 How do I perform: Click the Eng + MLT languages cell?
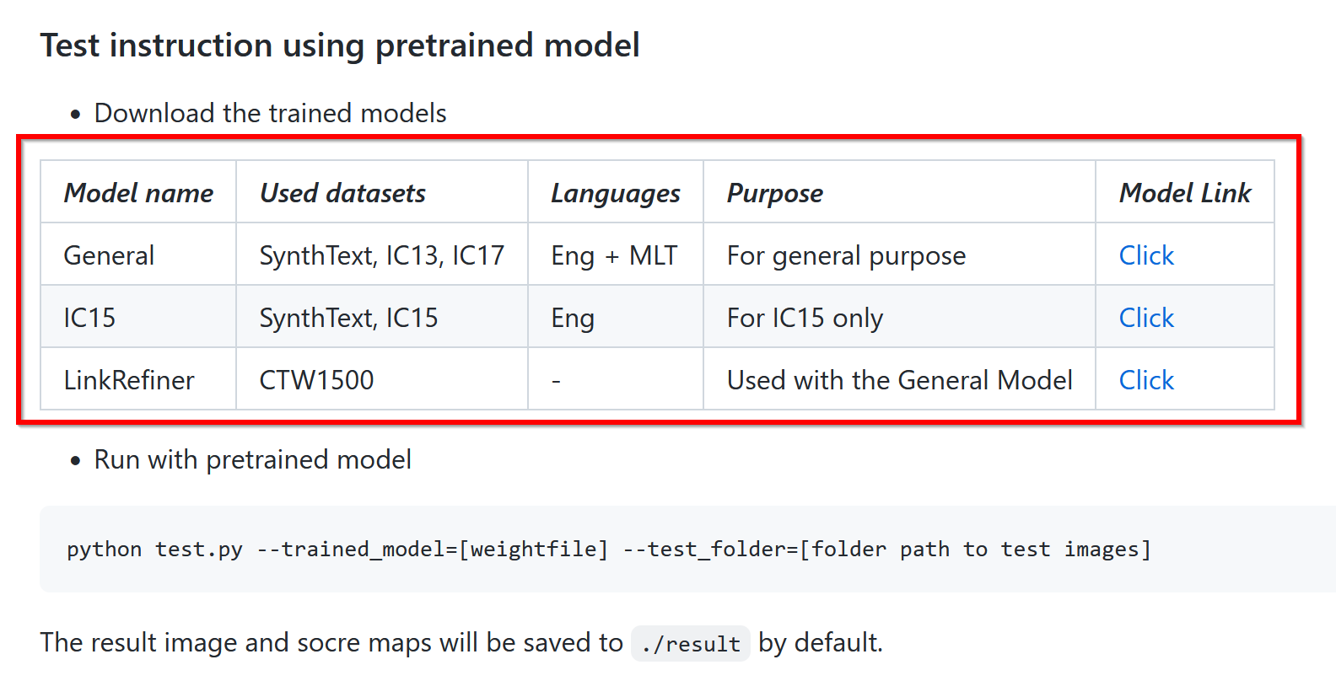[614, 255]
